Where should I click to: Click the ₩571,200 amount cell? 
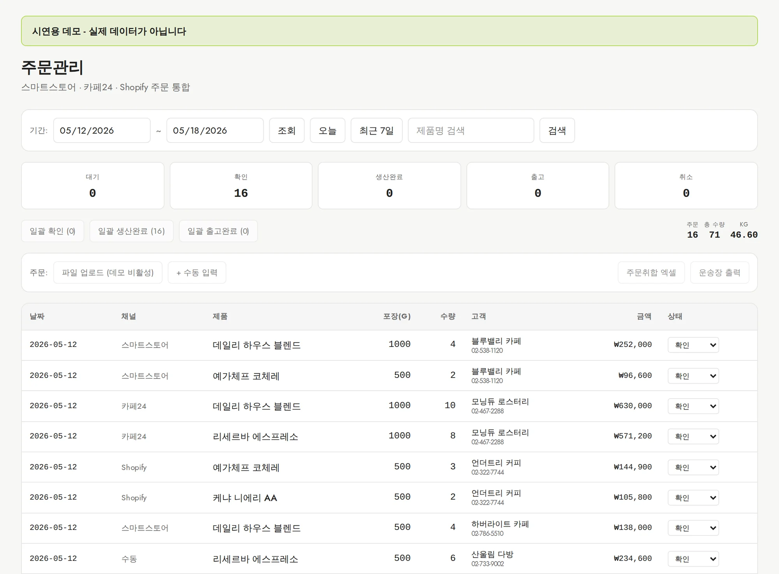(x=633, y=436)
